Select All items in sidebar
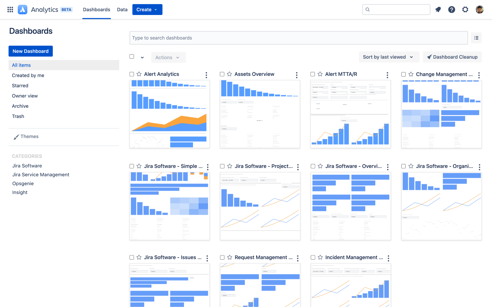 [x=64, y=65]
